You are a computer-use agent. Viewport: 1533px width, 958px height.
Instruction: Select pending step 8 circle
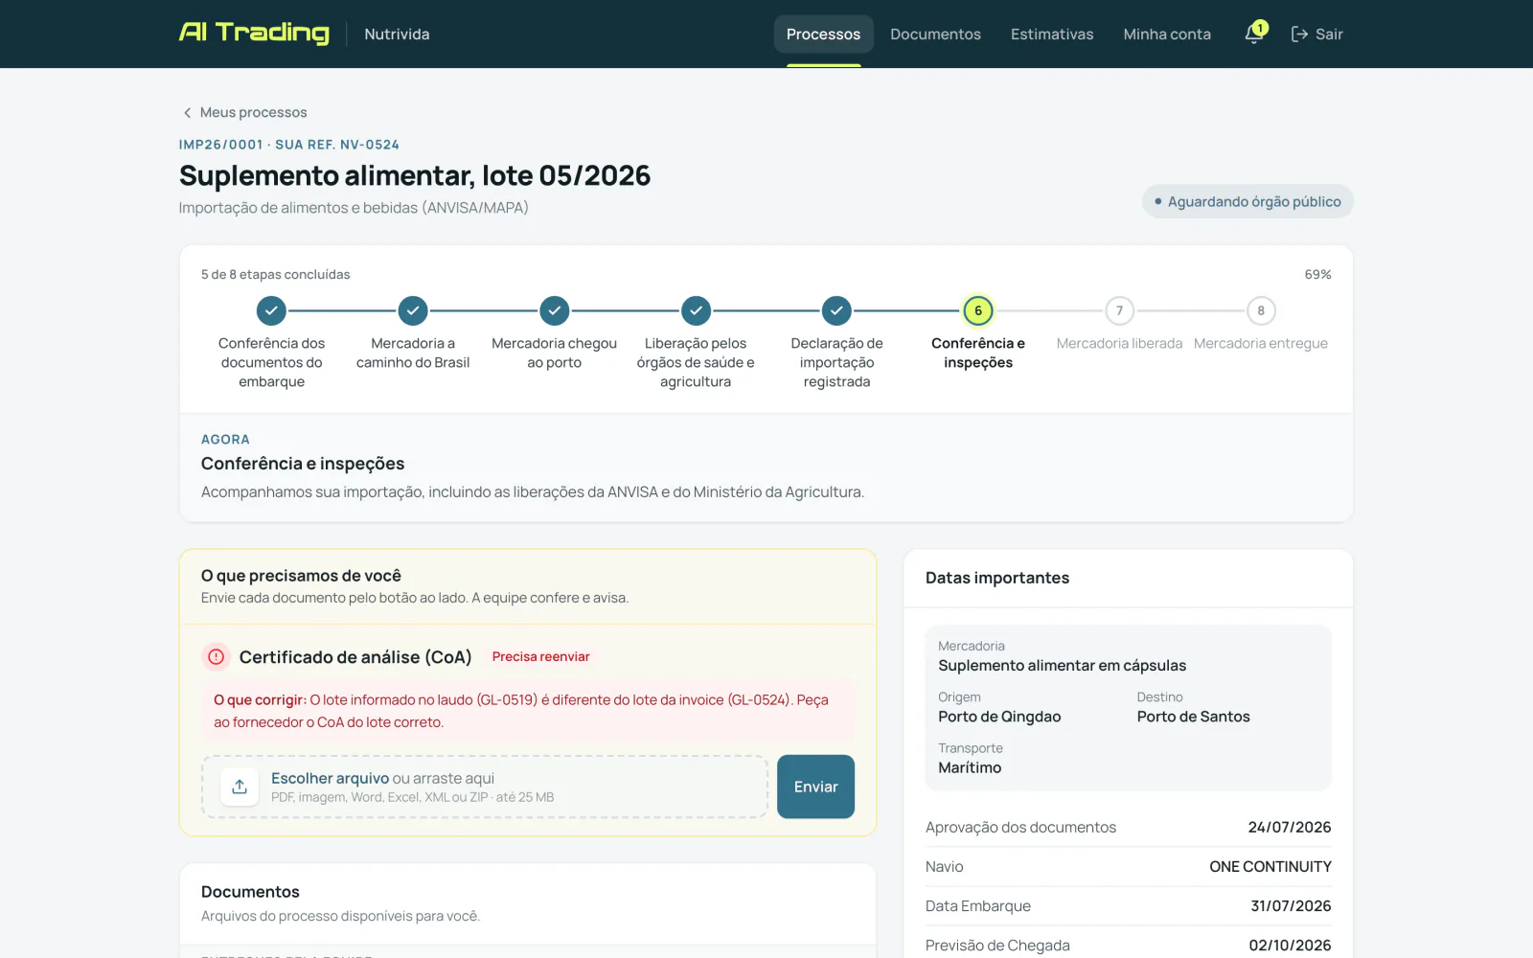pyautogui.click(x=1261, y=310)
